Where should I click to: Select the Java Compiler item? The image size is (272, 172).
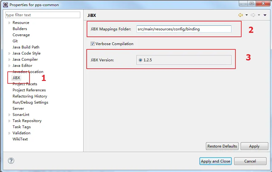tap(25, 59)
